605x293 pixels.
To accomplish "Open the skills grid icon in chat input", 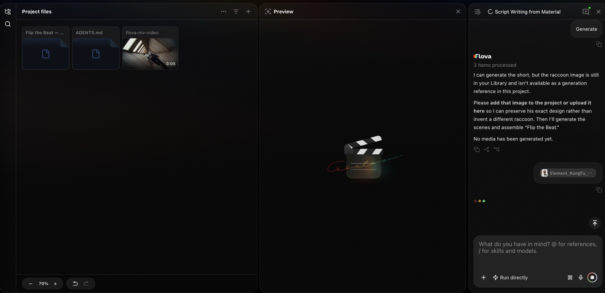I will point(570,277).
